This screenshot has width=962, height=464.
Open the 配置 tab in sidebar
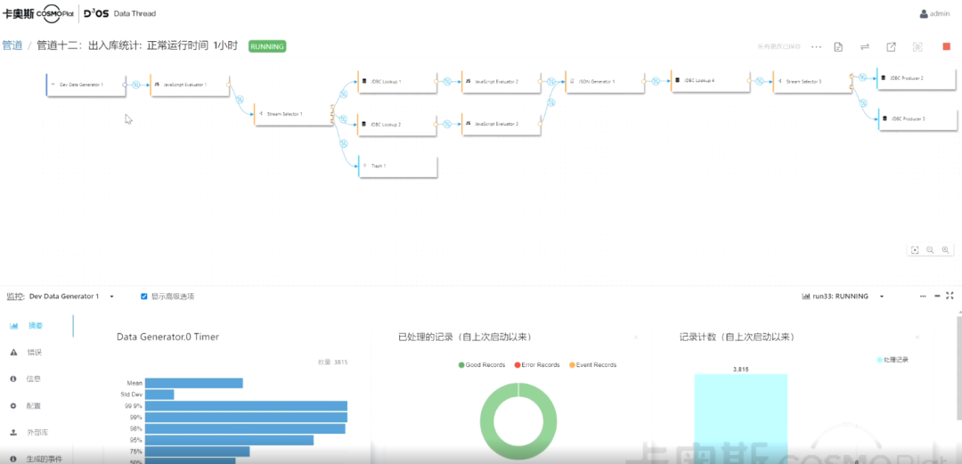pyautogui.click(x=34, y=406)
